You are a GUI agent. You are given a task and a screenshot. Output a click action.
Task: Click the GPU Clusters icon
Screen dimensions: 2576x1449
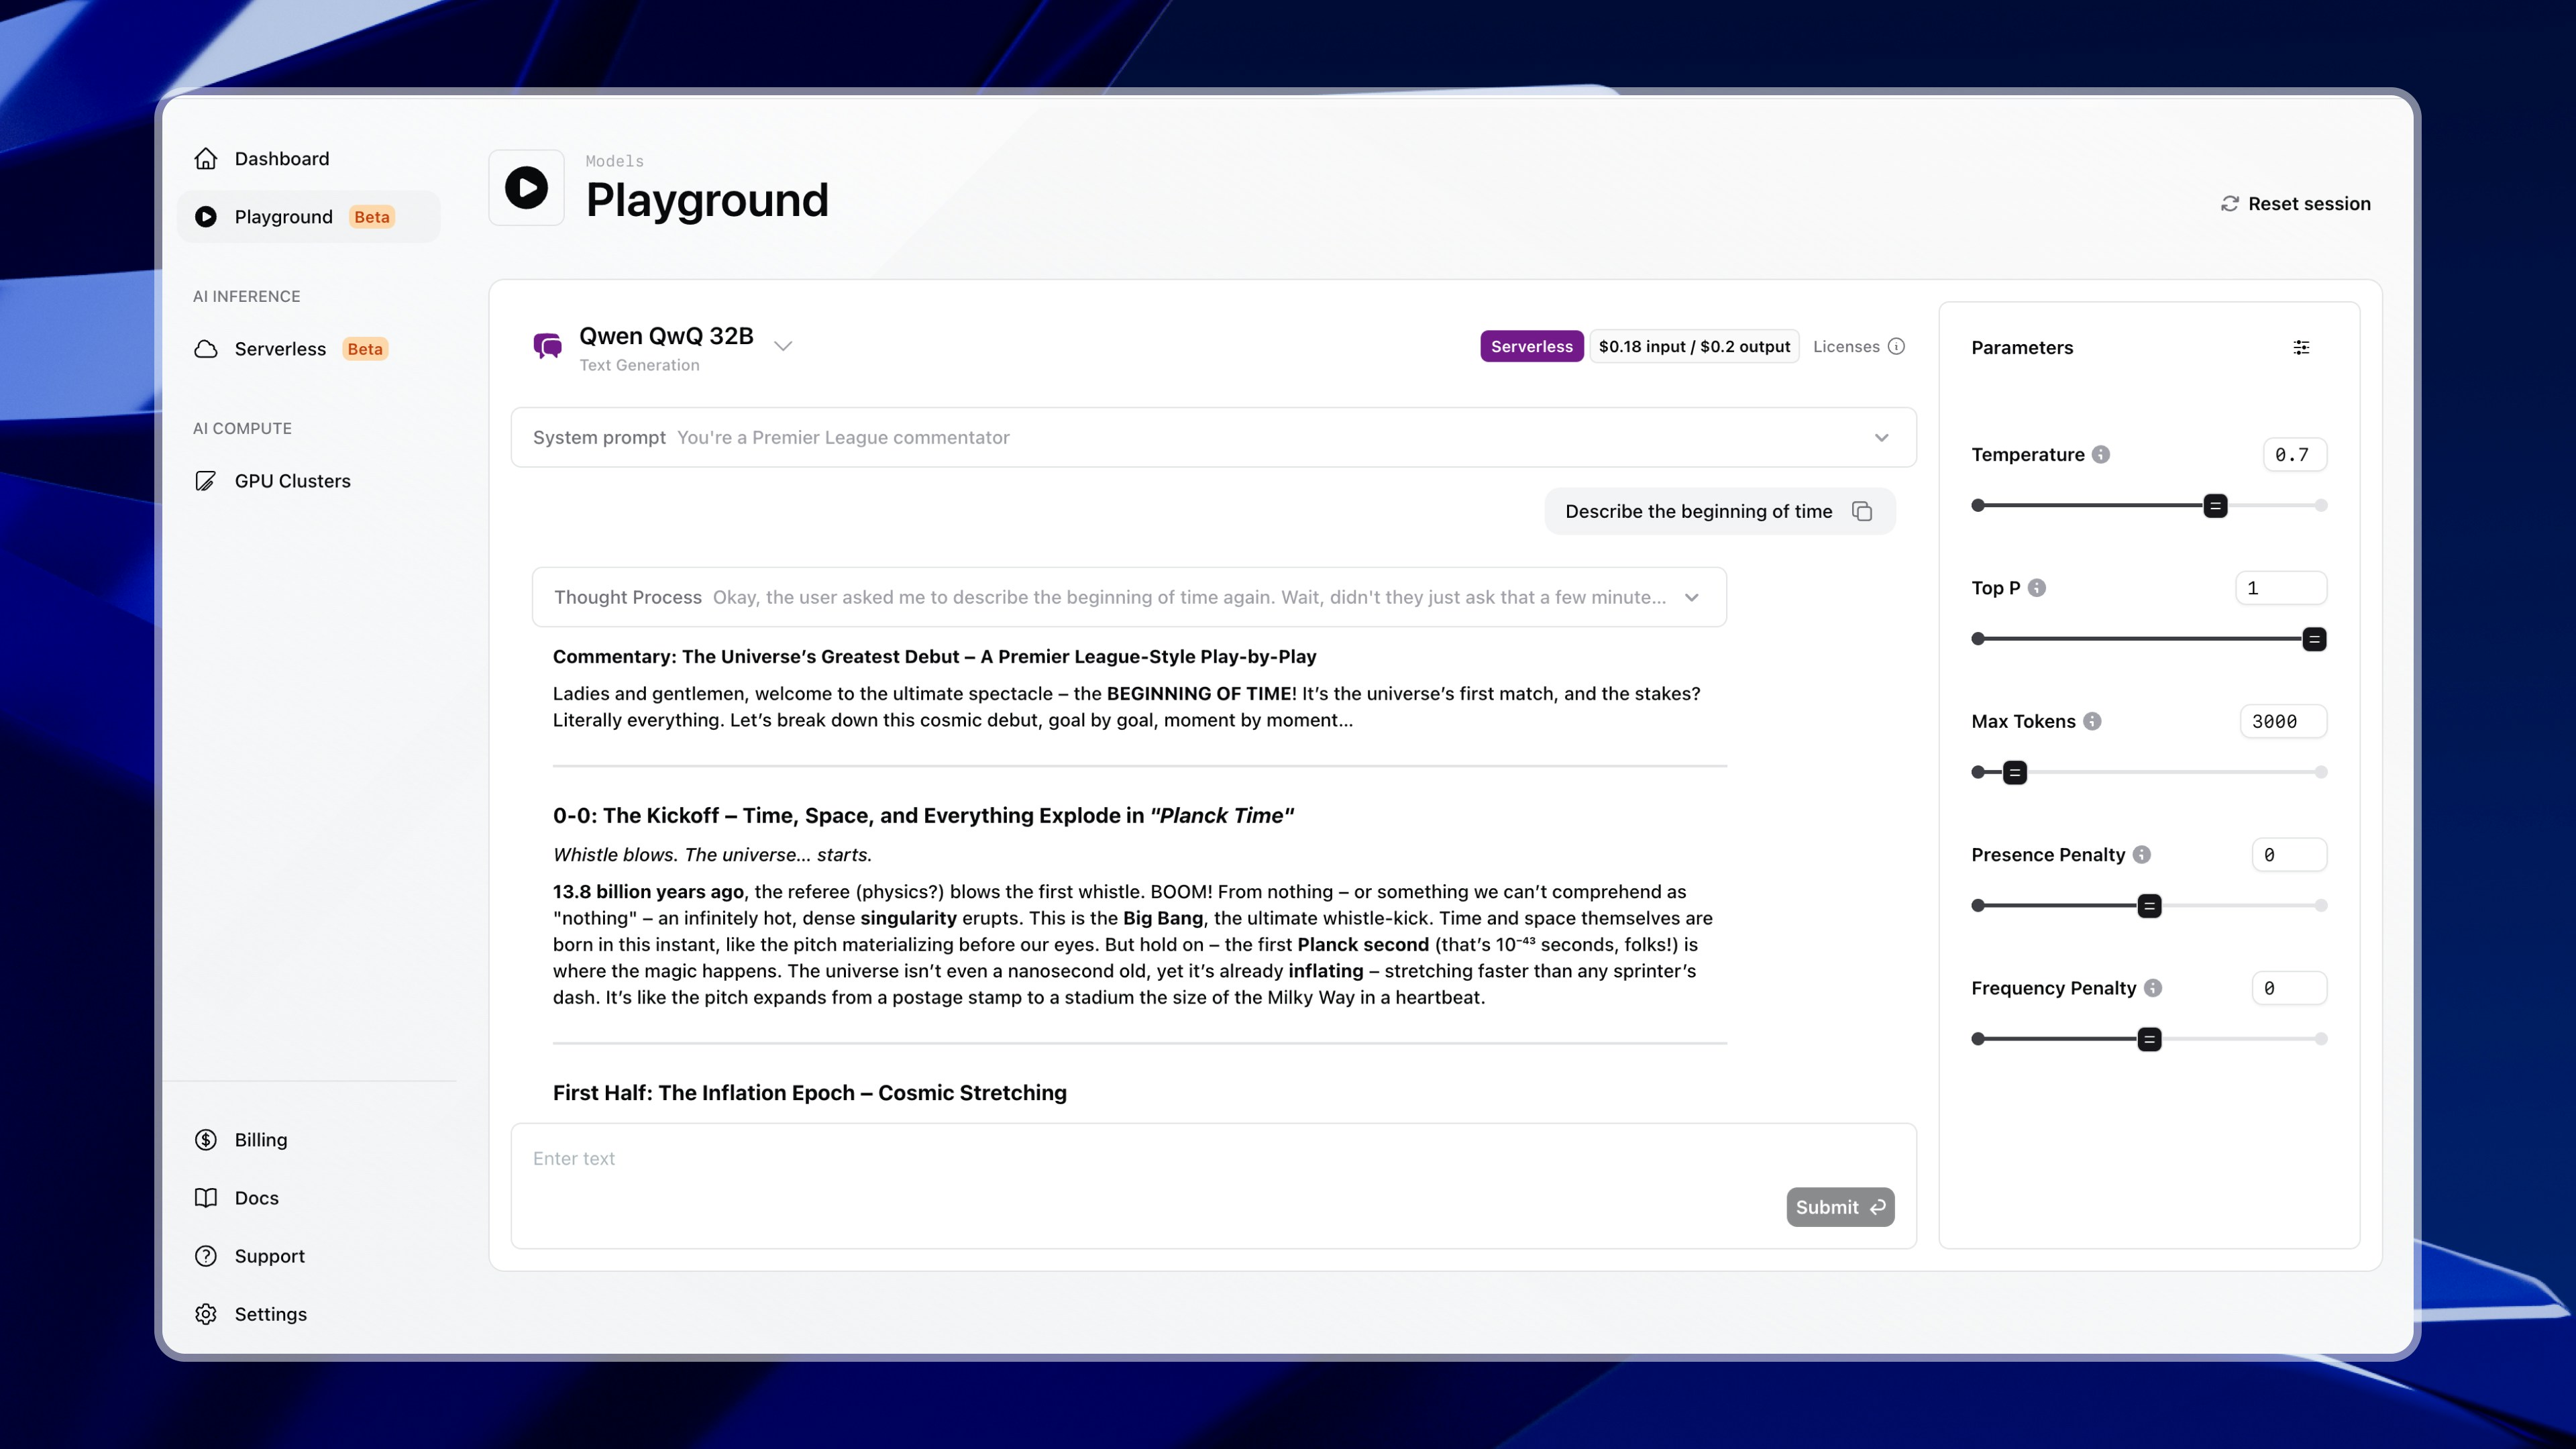206,481
